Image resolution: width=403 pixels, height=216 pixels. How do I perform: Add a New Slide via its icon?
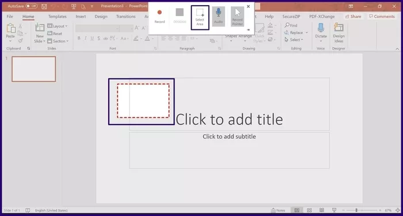click(x=40, y=28)
